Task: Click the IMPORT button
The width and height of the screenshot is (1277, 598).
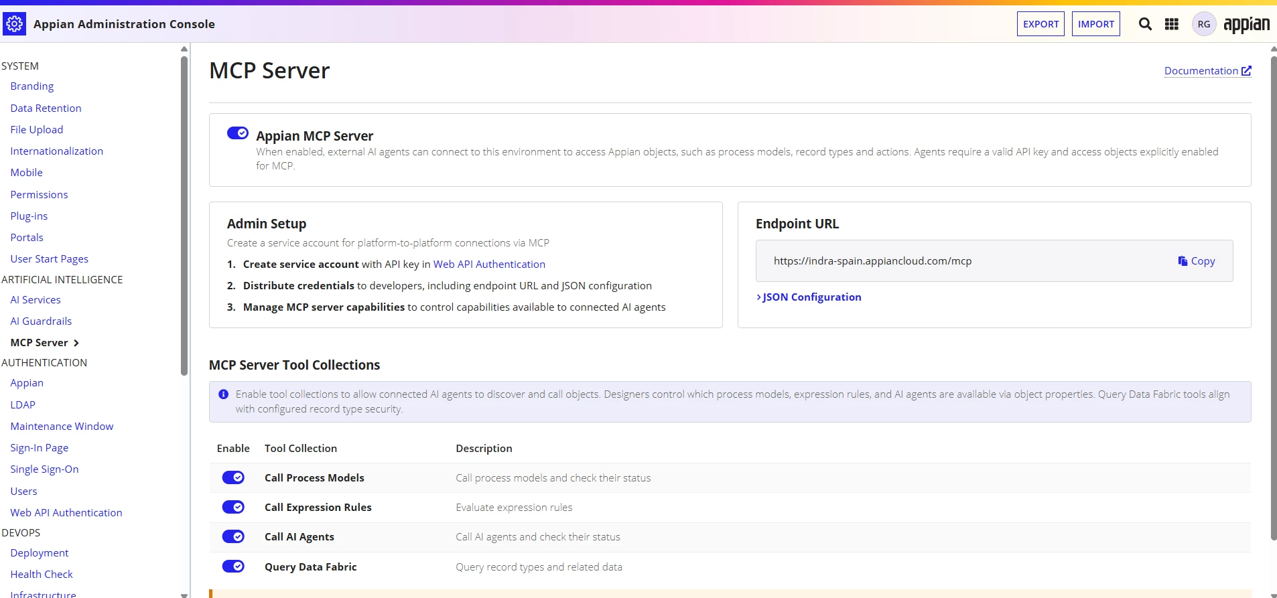Action: [1096, 24]
